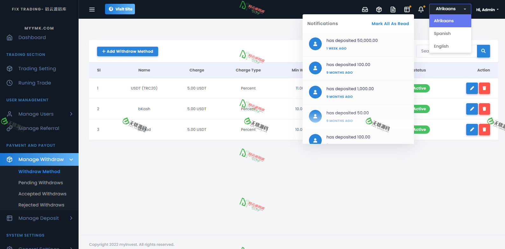Delete the bKash withdraw method
The width and height of the screenshot is (505, 249).
click(484, 109)
